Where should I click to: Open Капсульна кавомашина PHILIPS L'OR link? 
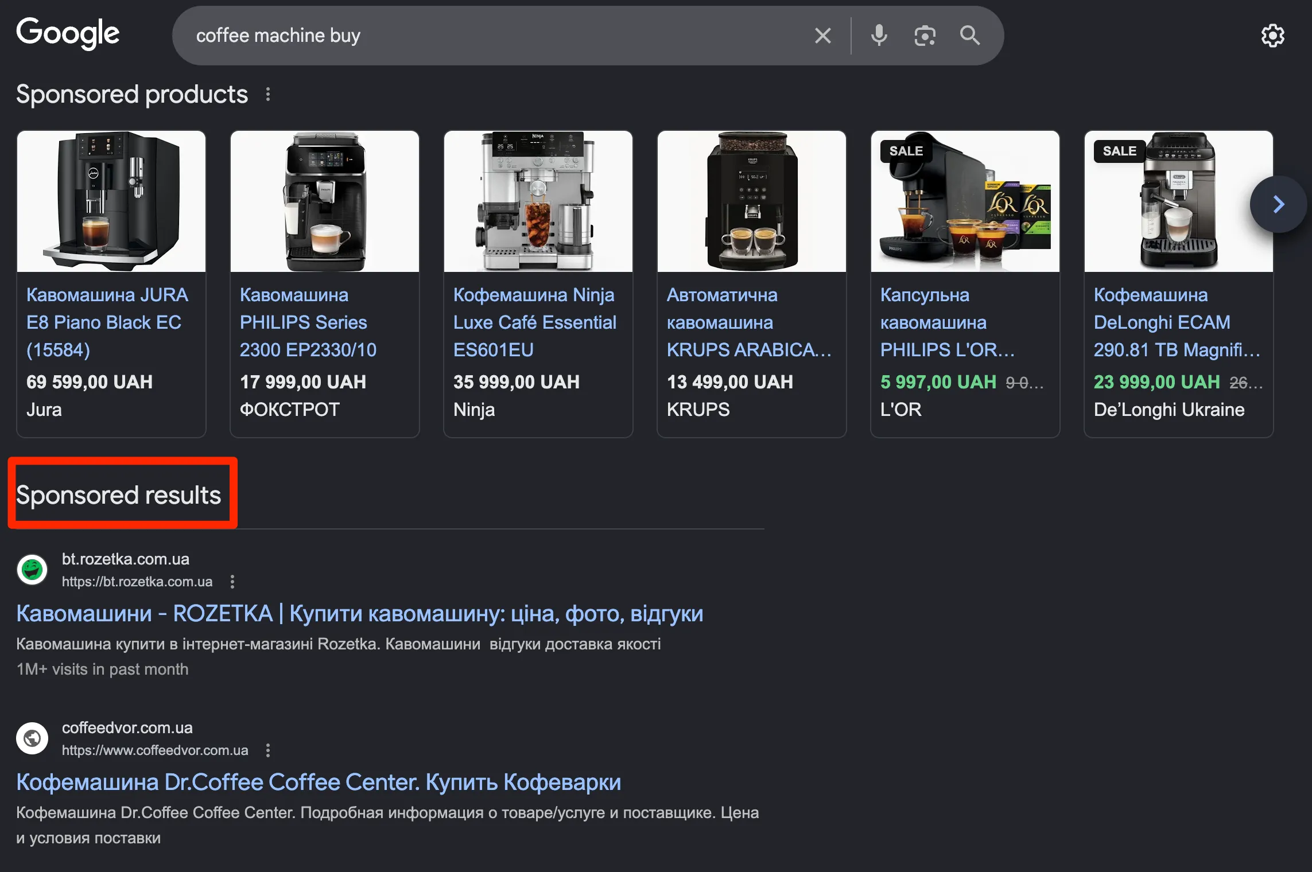click(x=948, y=322)
